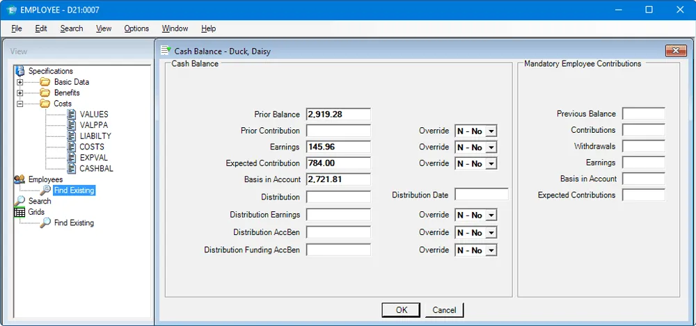Click the Previous Balance field
The width and height of the screenshot is (696, 326).
pyautogui.click(x=644, y=113)
